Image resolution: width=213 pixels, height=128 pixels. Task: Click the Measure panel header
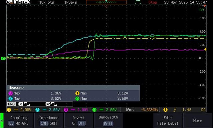[73, 88]
